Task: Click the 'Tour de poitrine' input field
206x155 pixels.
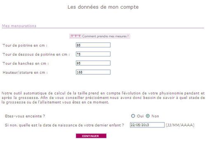Action: click(93, 45)
